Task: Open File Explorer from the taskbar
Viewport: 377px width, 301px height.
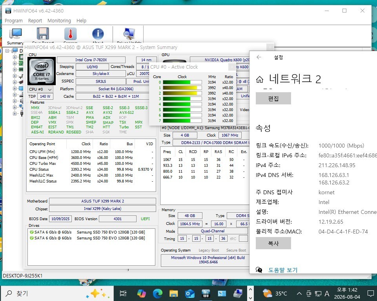Action: tap(173, 293)
